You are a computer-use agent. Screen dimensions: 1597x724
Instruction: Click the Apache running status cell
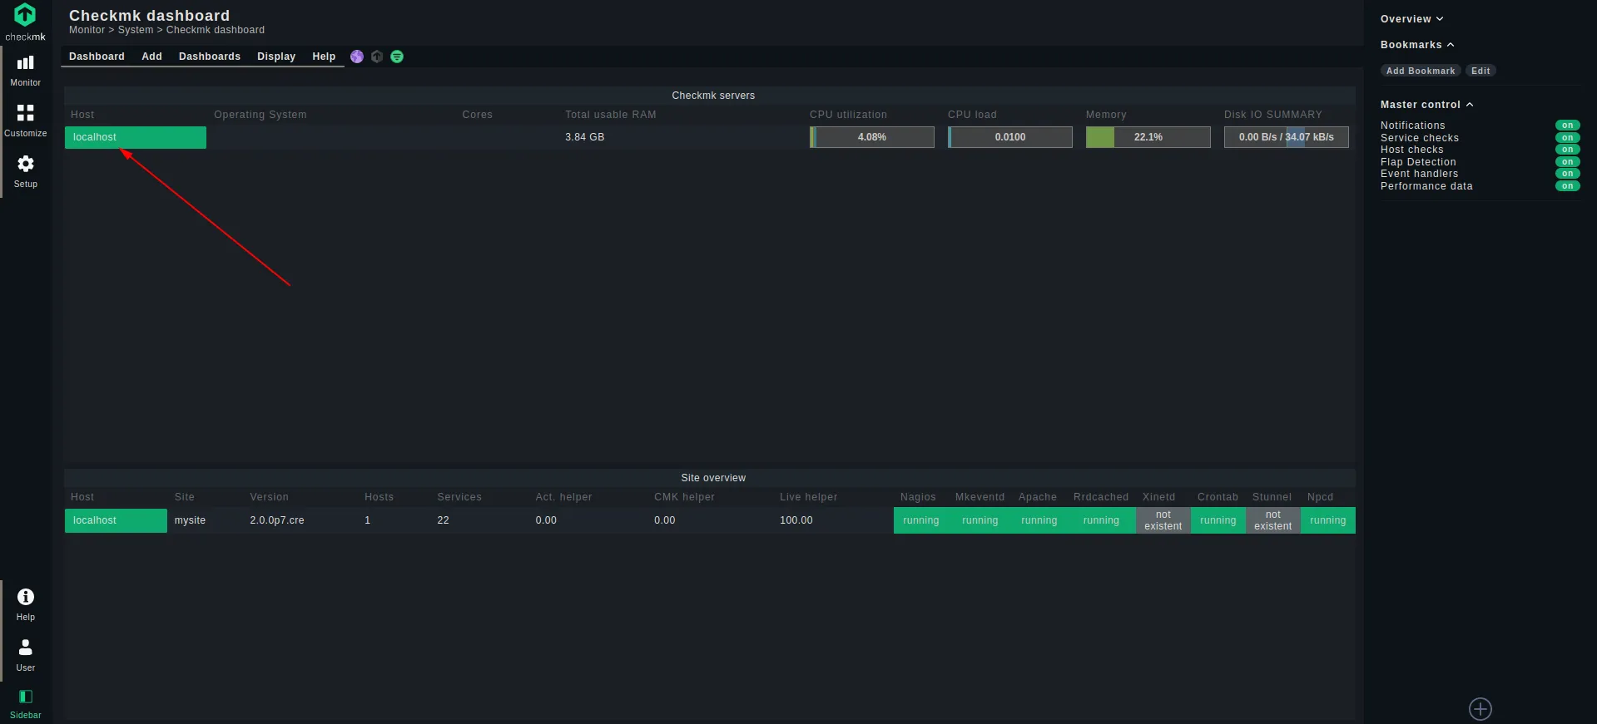click(1039, 520)
